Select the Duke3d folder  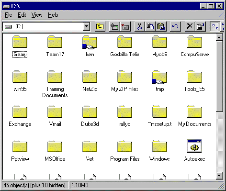(x=90, y=116)
